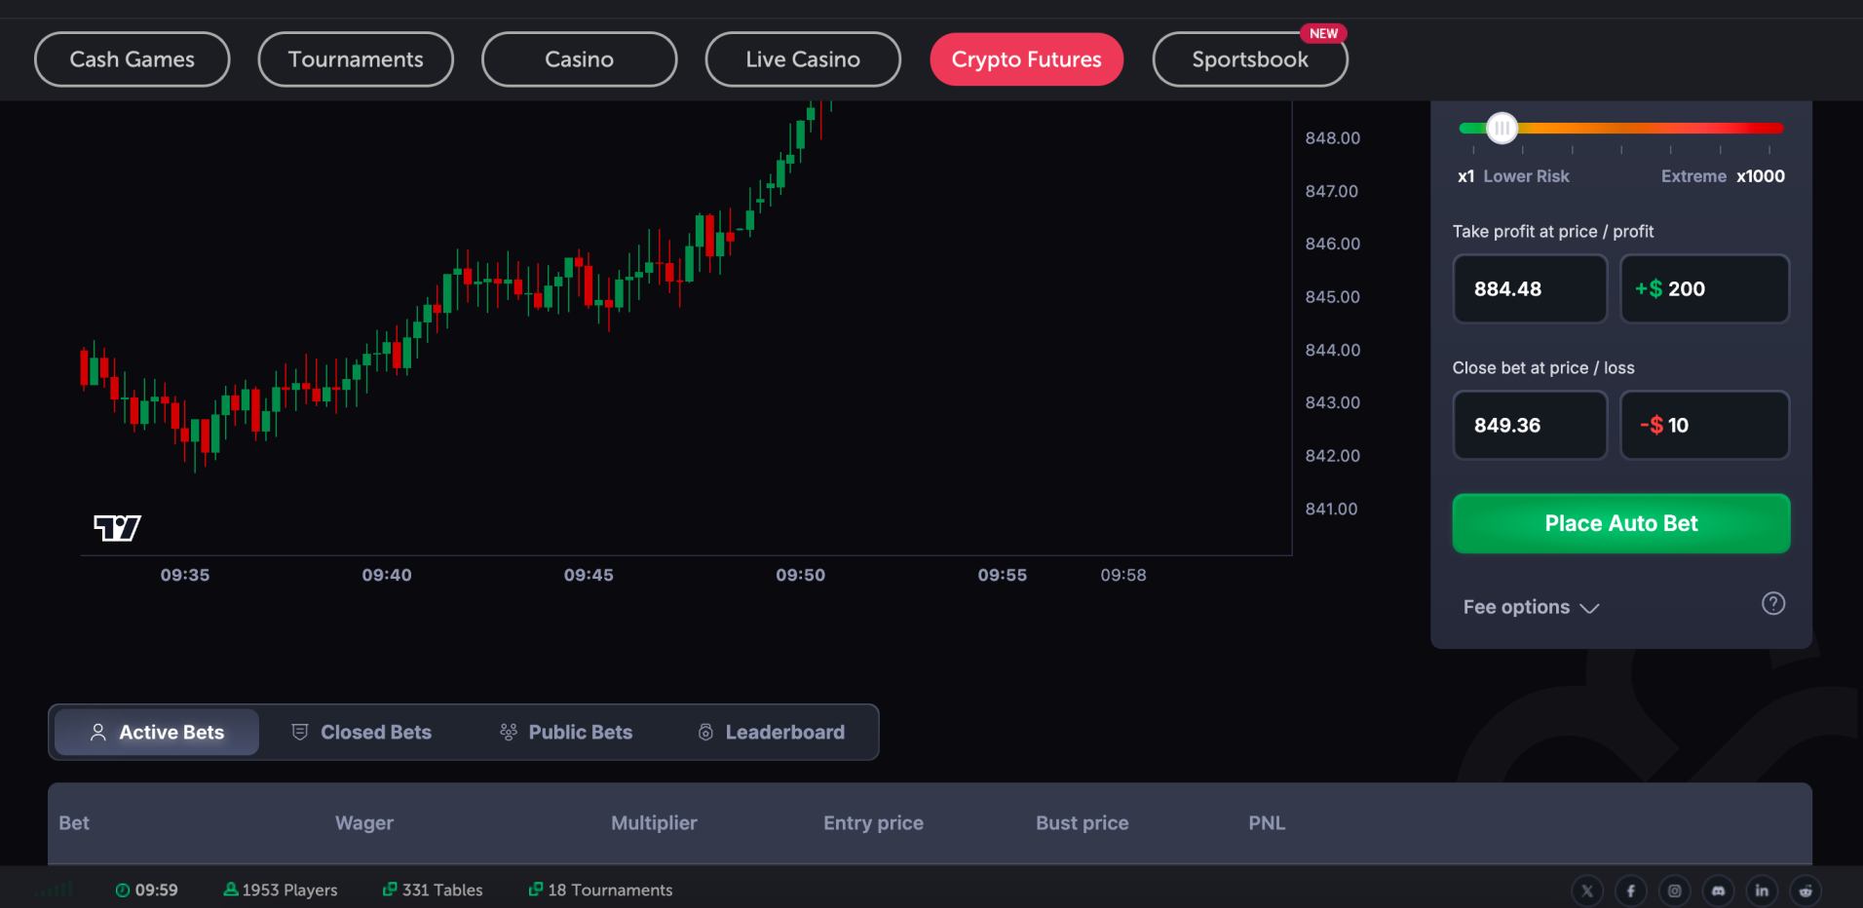
Task: Click the Reddit social icon
Action: (x=1805, y=889)
